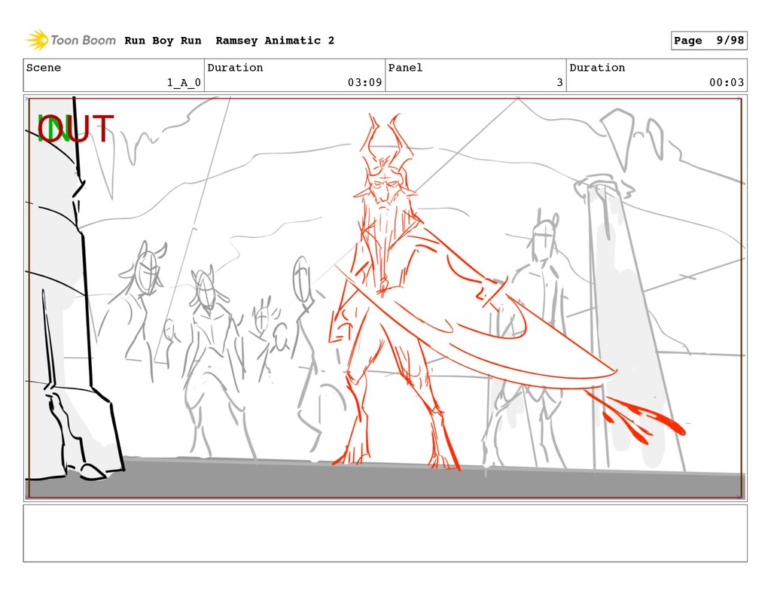Click the "Scene" header label
771x597 pixels.
click(44, 67)
